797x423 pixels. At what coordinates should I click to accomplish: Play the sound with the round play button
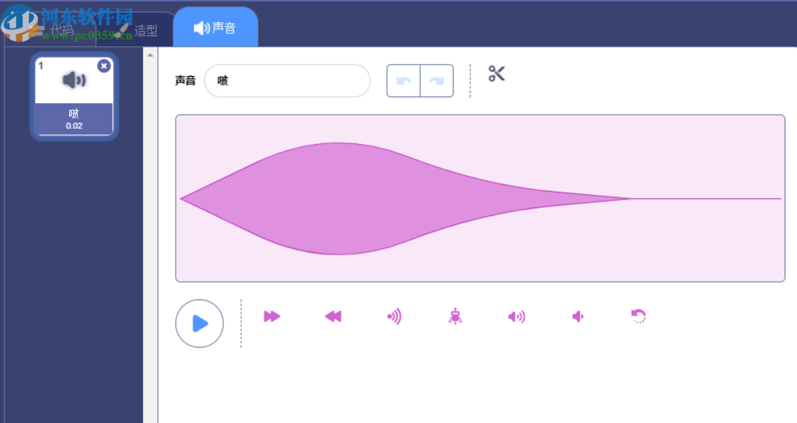point(200,323)
